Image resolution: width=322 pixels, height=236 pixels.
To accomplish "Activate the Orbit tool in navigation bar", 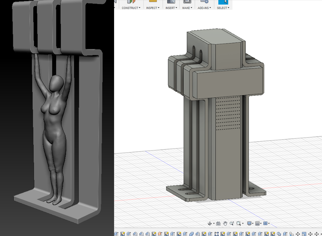I will click(x=210, y=224).
